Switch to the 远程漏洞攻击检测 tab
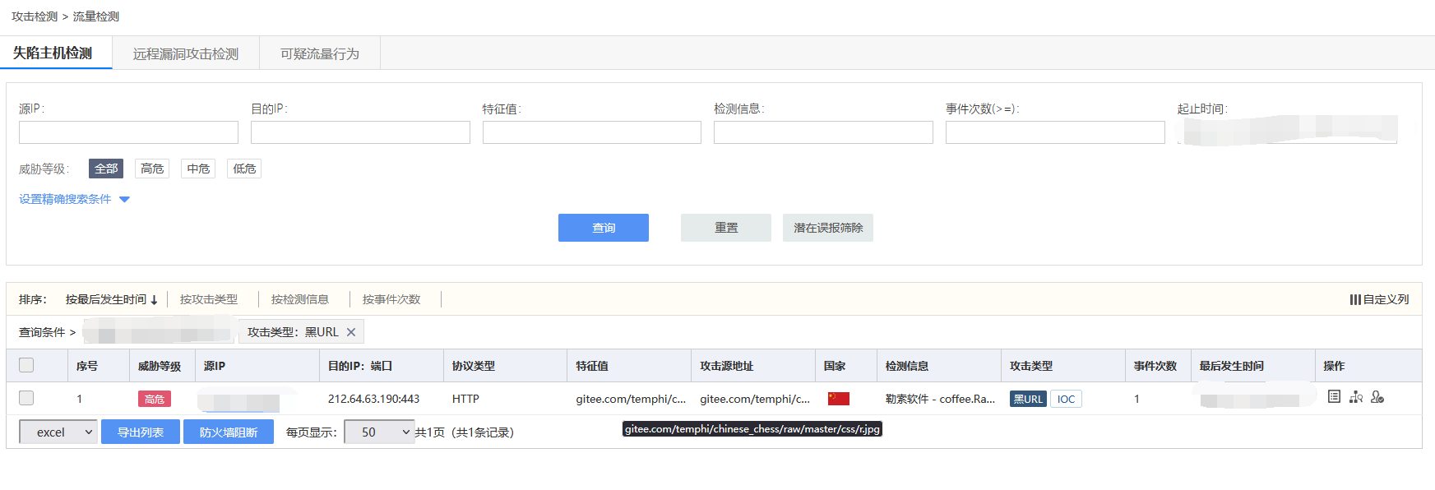The width and height of the screenshot is (1435, 490). tap(186, 53)
